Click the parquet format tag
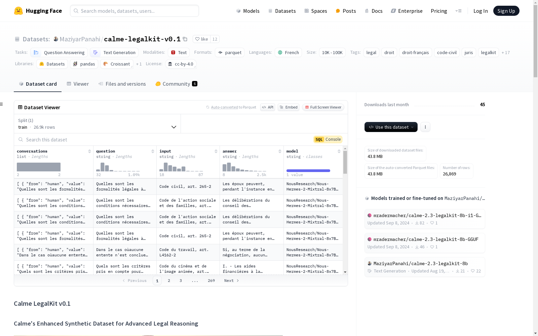Viewport: 538px width, 336px height. pos(230,52)
